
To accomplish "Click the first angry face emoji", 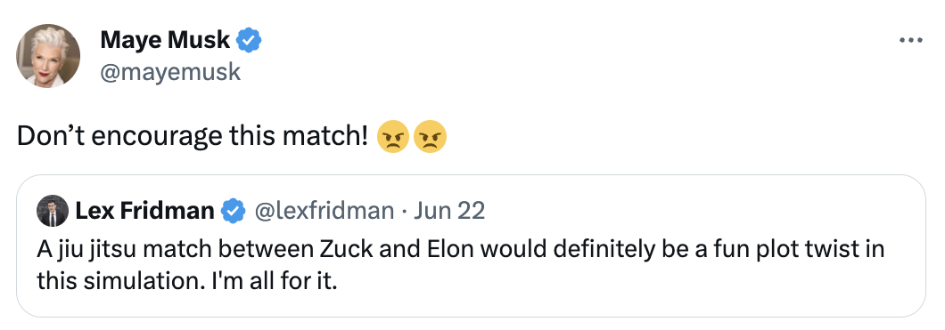I will [x=393, y=137].
